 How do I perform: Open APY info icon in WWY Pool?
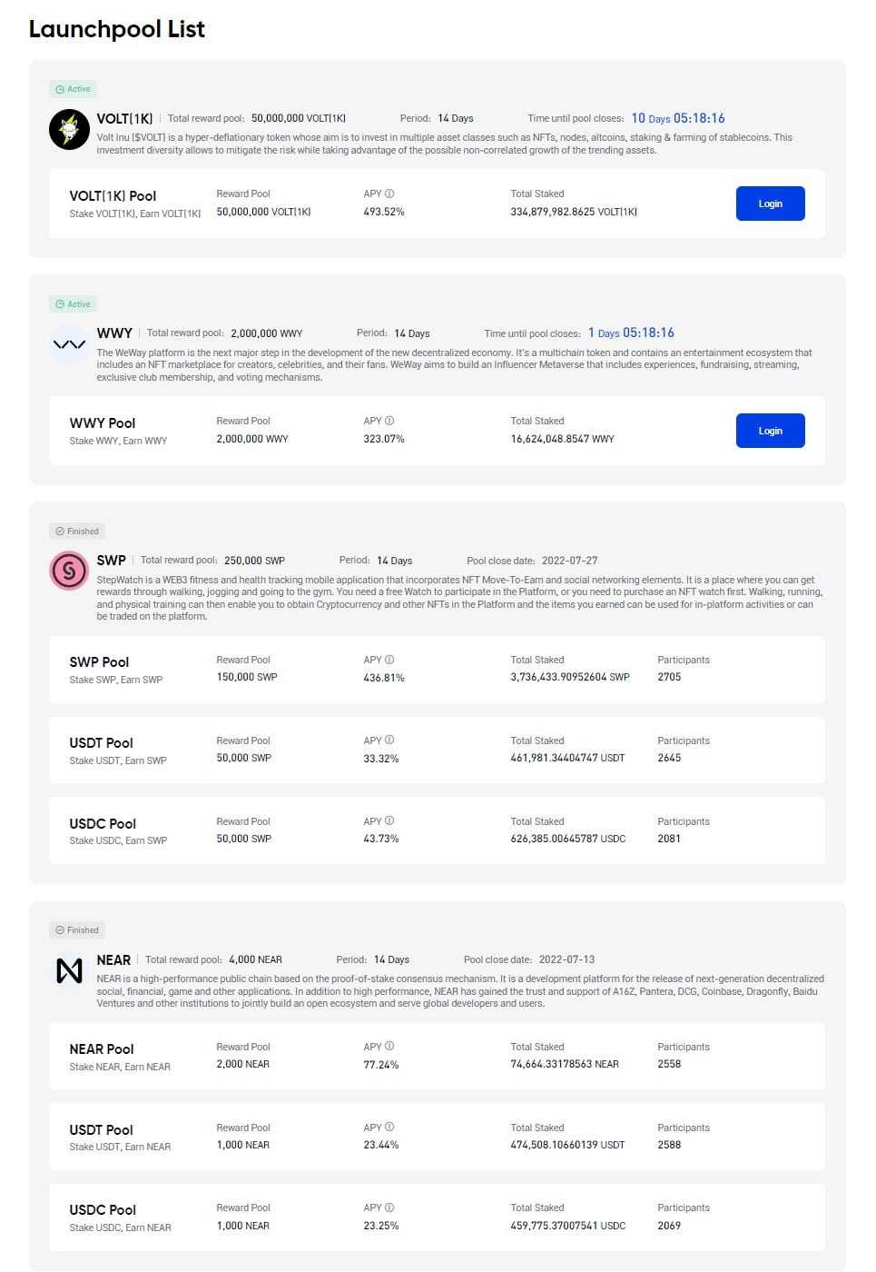click(x=389, y=421)
